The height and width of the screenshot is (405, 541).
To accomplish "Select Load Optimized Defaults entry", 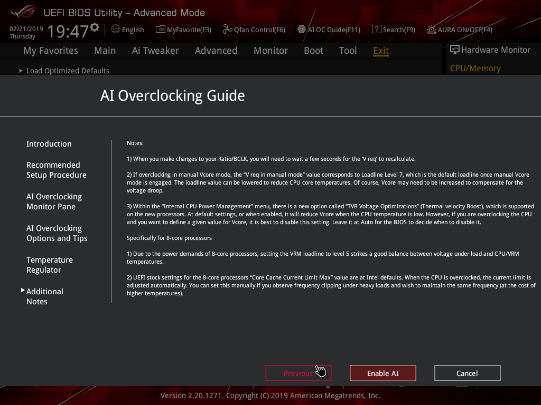I will tap(68, 71).
